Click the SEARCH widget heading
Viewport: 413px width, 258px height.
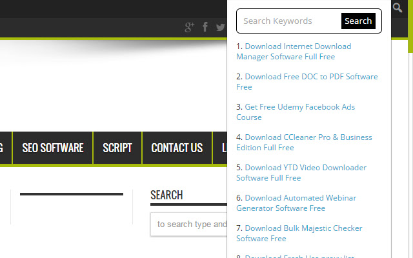pos(166,195)
